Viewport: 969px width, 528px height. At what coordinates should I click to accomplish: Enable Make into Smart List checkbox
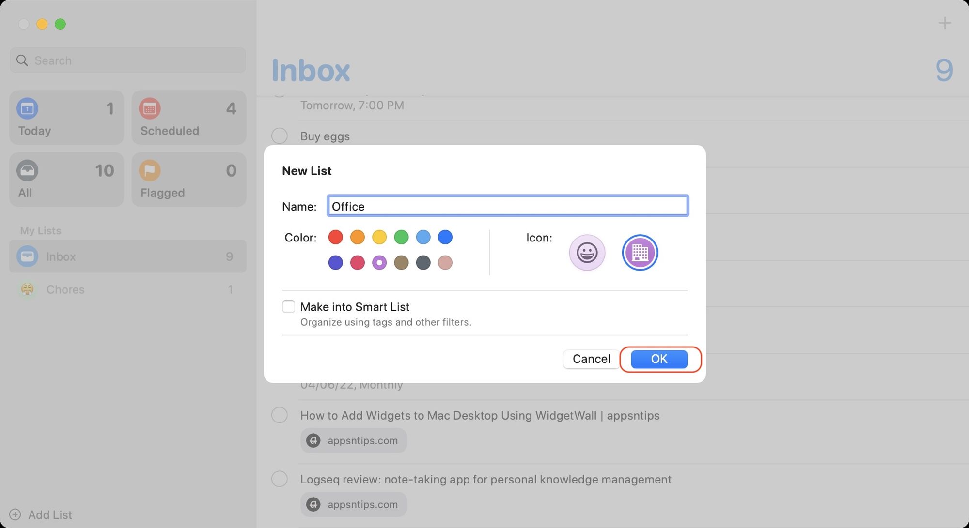pyautogui.click(x=288, y=306)
